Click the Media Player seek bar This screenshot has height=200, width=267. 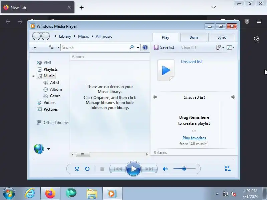(133, 159)
